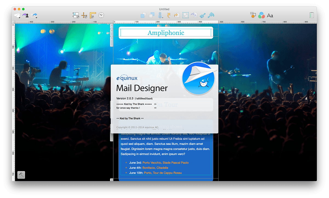Toggle the alignment guides crosshair icon
This screenshot has height=198, width=329.
tap(84, 15)
